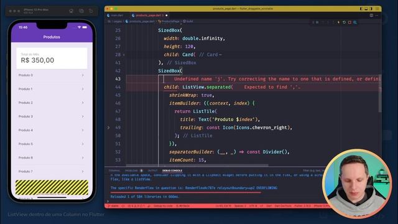Screen dimensions: 398x224
Task: Tap the Produto 4 row in the simulator
Action: click(52, 130)
